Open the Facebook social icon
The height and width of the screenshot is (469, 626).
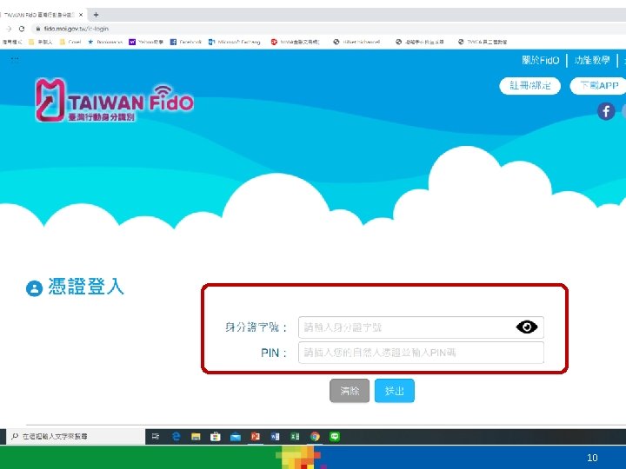coord(606,111)
